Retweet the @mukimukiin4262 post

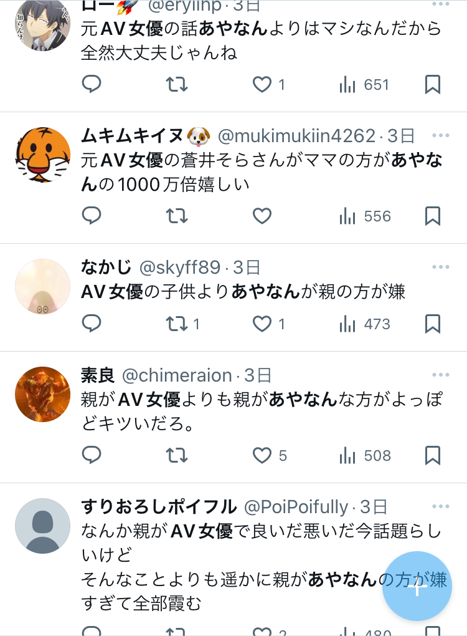coord(177,216)
